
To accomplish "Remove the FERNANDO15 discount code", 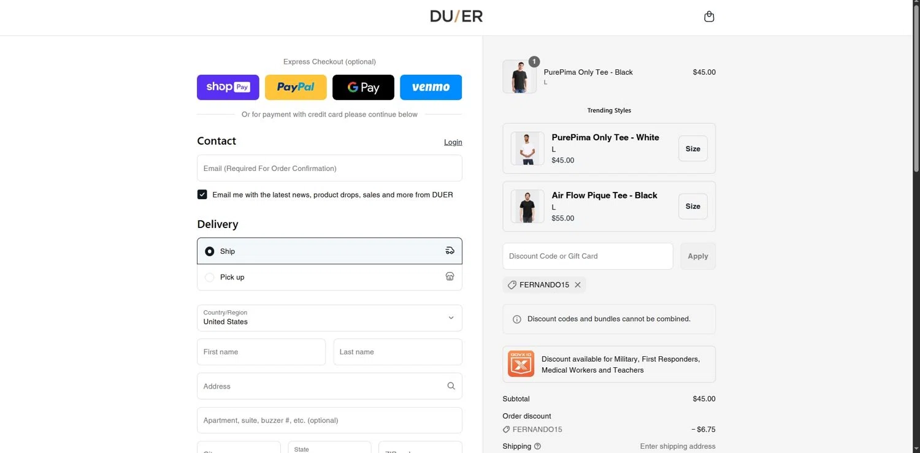I will 578,285.
